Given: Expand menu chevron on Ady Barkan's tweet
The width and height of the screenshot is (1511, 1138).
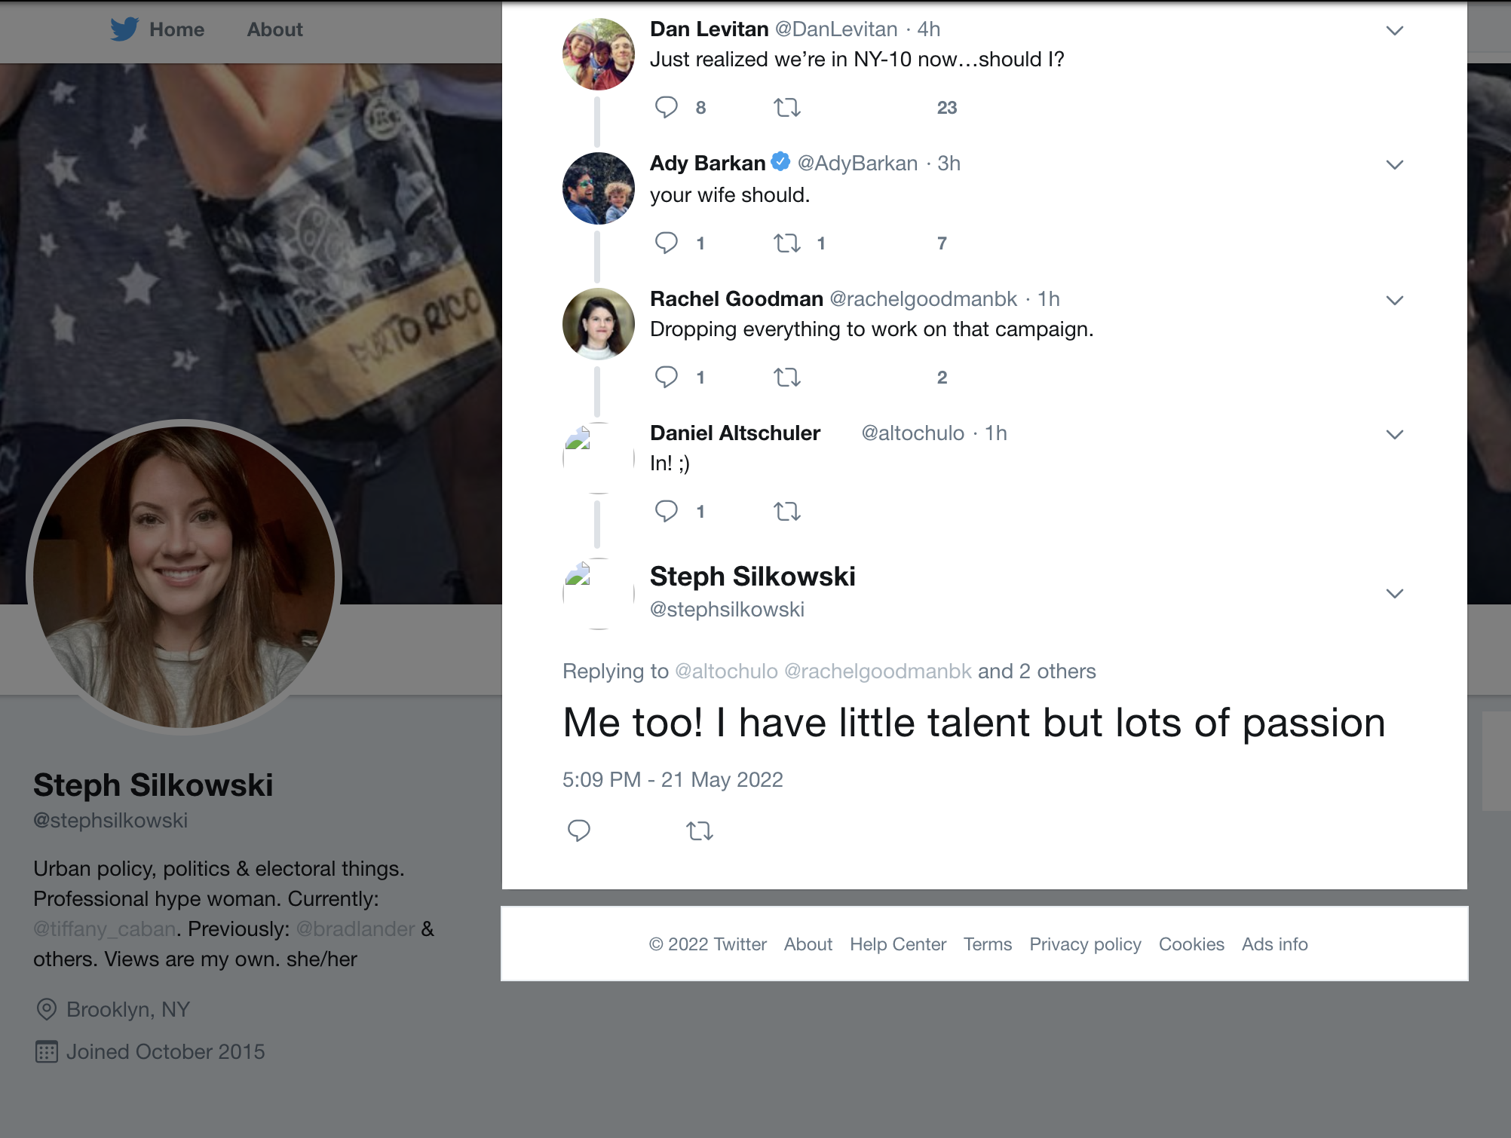Looking at the screenshot, I should 1394,165.
